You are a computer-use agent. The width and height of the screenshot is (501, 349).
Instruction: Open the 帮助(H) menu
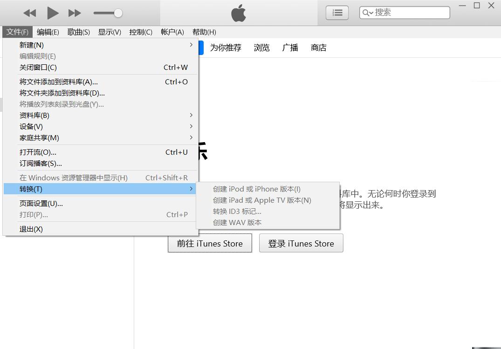click(204, 32)
